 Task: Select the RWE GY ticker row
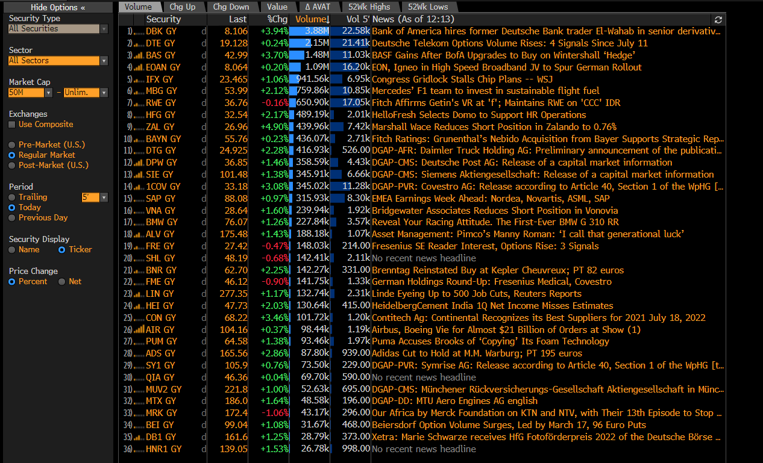coord(422,103)
